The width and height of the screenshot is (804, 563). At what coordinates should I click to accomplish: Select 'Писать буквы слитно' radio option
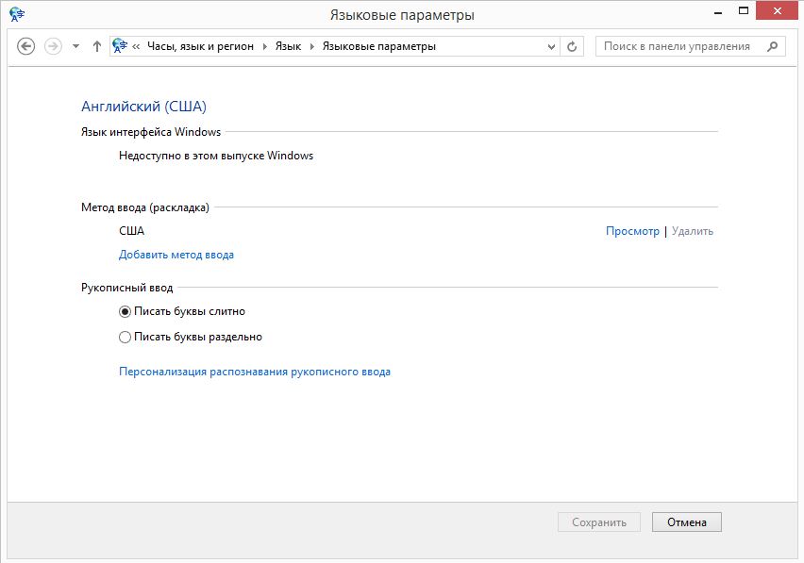126,311
